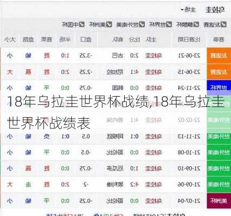This screenshot has height=216, width=231.
Task: Select the 比分 column header
Action: [134, 39]
